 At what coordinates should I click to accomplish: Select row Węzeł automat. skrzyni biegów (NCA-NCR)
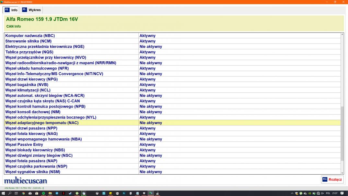pyautogui.click(x=172, y=95)
